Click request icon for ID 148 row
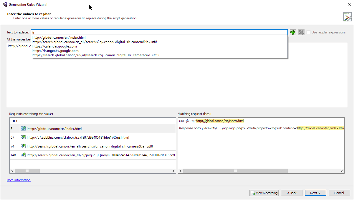This screenshot has width=354, height=200. 23,155
